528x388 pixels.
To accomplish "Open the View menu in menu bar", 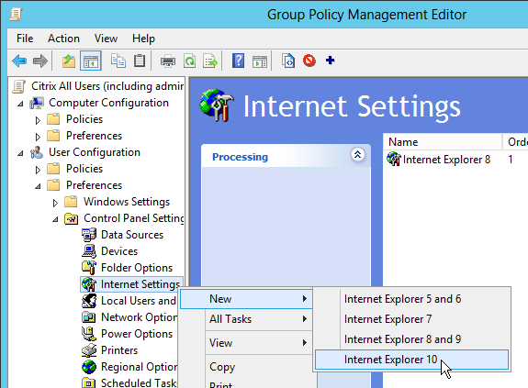I will pyautogui.click(x=107, y=39).
